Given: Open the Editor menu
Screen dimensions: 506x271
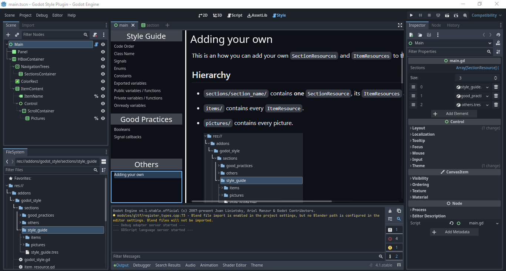Looking at the screenshot, I should [x=57, y=15].
